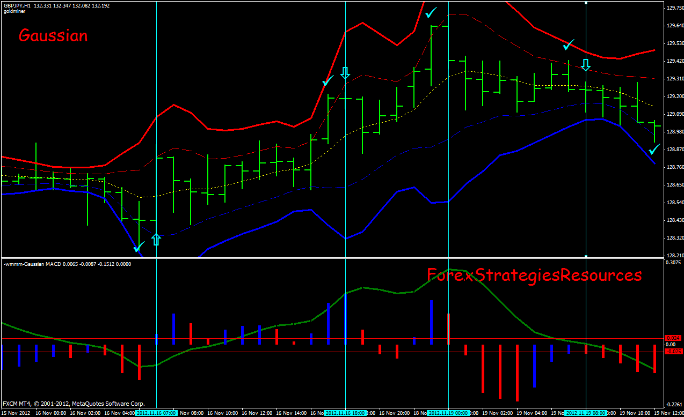Select the check mark near the bottom-right blue band
Screen dimensions: 684x417
654,148
